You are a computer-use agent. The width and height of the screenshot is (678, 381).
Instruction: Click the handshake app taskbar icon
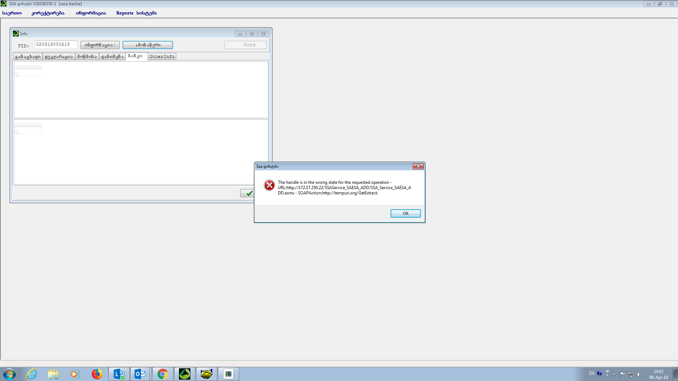point(206,374)
